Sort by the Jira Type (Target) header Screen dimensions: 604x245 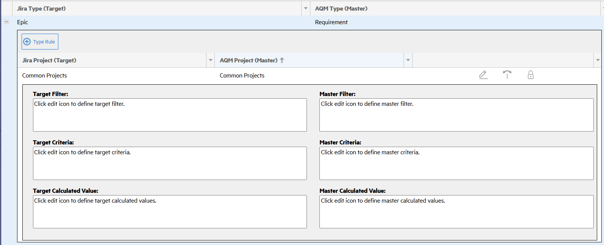[41, 8]
